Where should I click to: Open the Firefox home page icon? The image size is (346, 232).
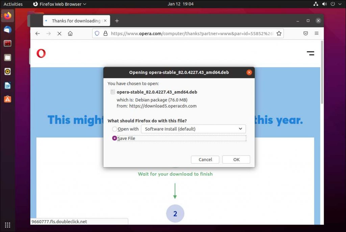coord(70,33)
